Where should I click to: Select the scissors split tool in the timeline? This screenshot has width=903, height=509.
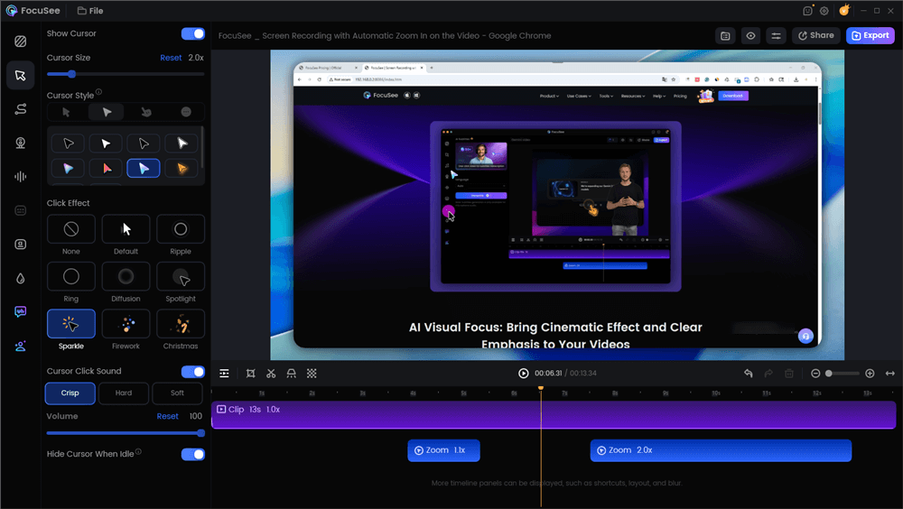point(271,373)
